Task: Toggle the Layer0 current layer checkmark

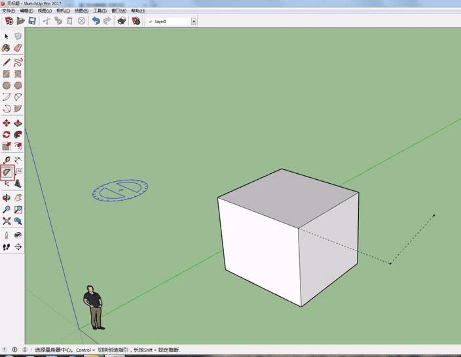Action: (x=151, y=21)
